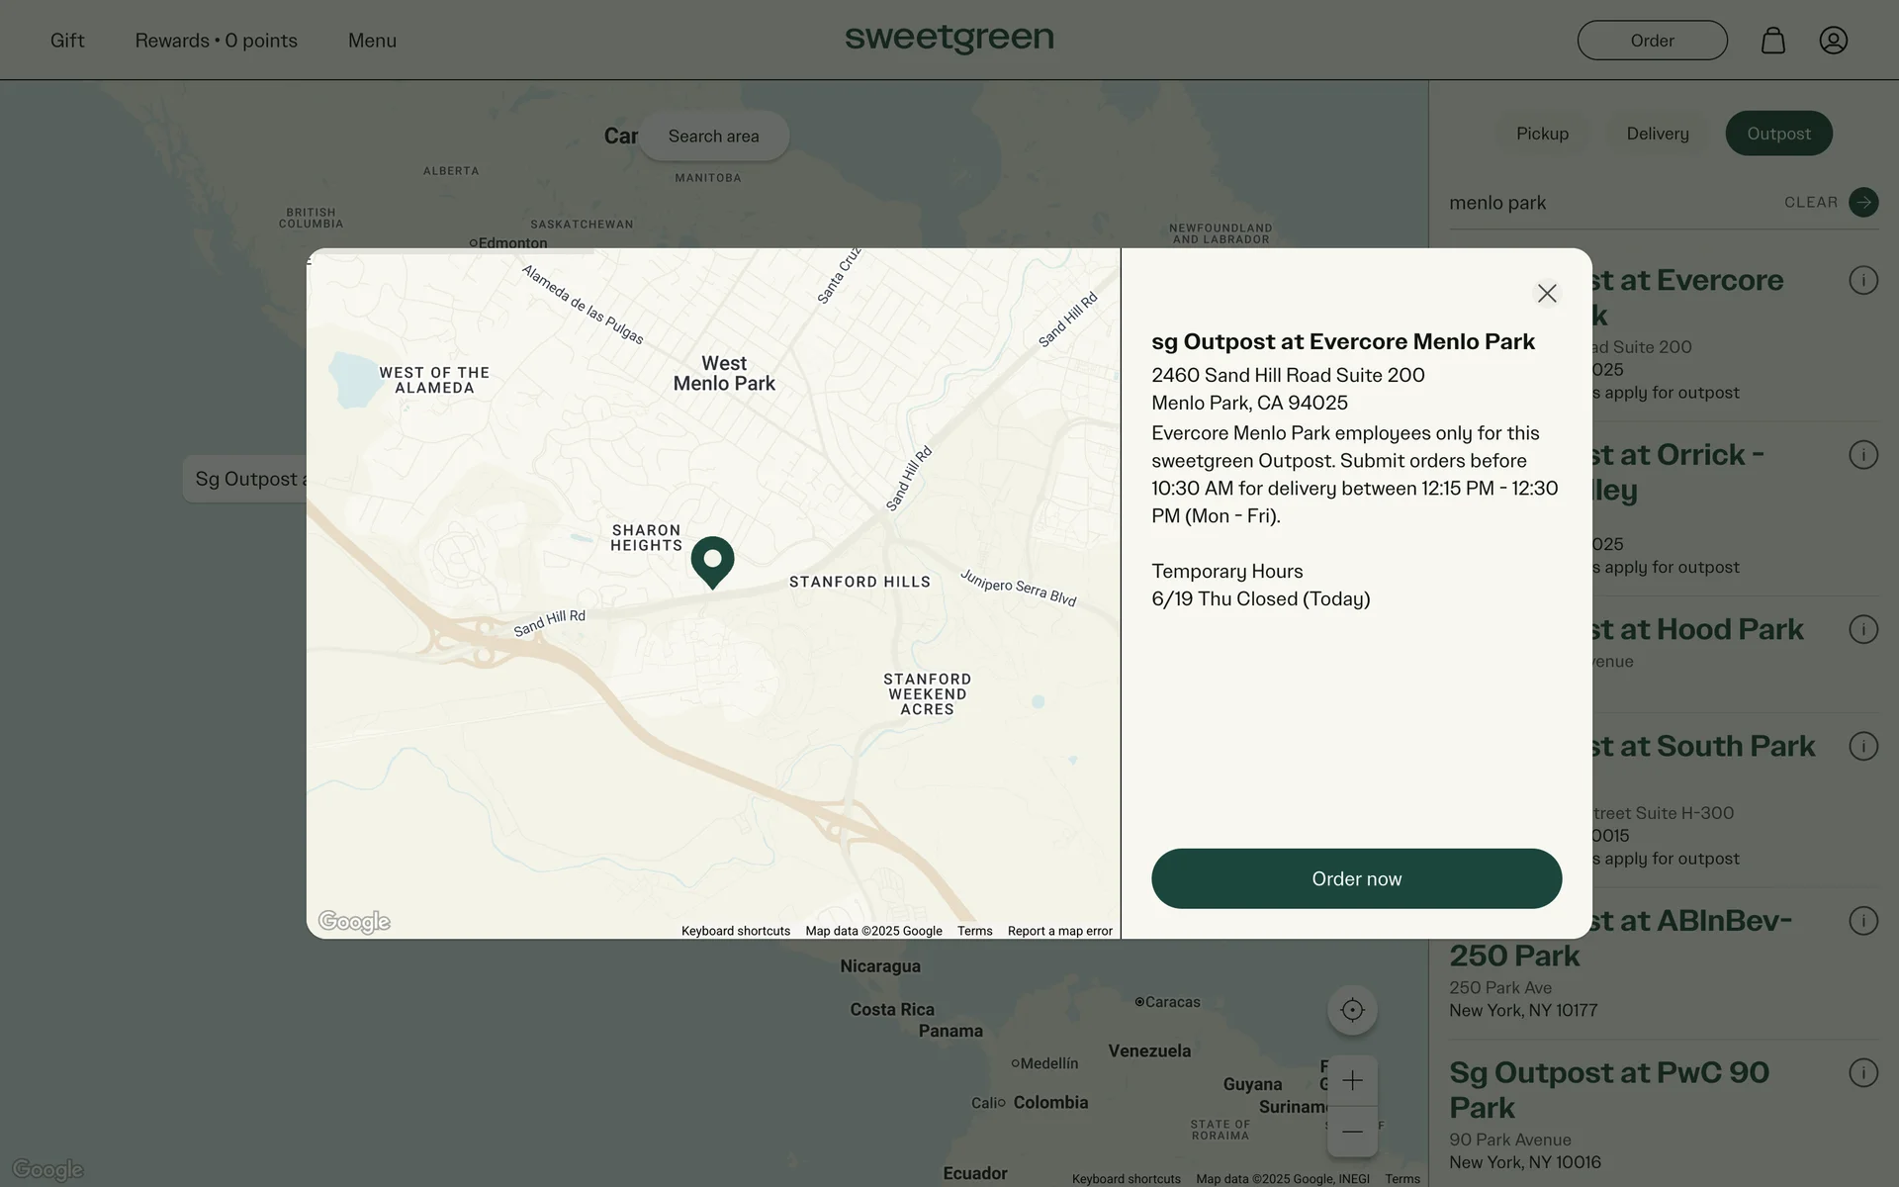Open the user account profile icon
1899x1187 pixels.
click(x=1833, y=41)
